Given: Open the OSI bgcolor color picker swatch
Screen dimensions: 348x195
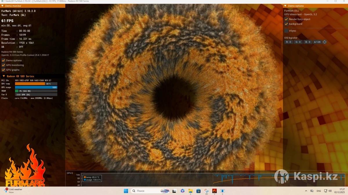Looking at the screenshot, I should [x=325, y=42].
